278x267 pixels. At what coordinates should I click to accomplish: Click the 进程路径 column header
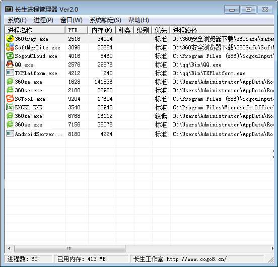(222, 30)
